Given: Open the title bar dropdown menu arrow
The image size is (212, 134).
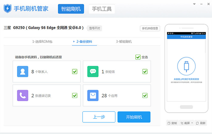Looking at the screenshot, I should click(194, 4).
